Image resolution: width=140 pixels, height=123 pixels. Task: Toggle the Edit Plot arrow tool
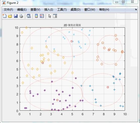[x=50, y=16]
